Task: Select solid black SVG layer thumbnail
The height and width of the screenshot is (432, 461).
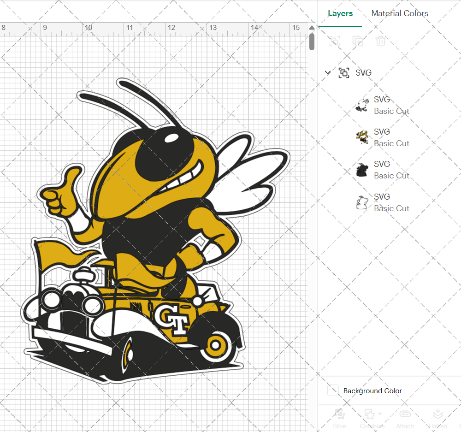Action: [362, 170]
